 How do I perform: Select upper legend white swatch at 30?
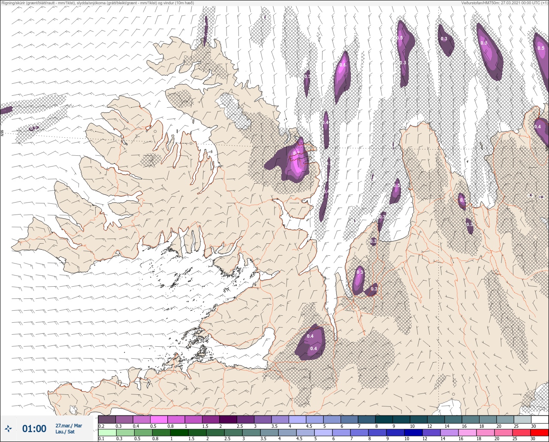pos(540,419)
